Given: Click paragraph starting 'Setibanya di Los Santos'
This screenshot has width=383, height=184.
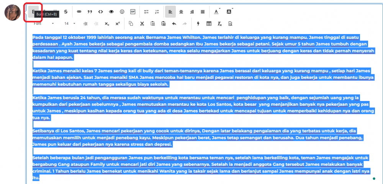Looking at the screenshot, I should pos(198,138).
